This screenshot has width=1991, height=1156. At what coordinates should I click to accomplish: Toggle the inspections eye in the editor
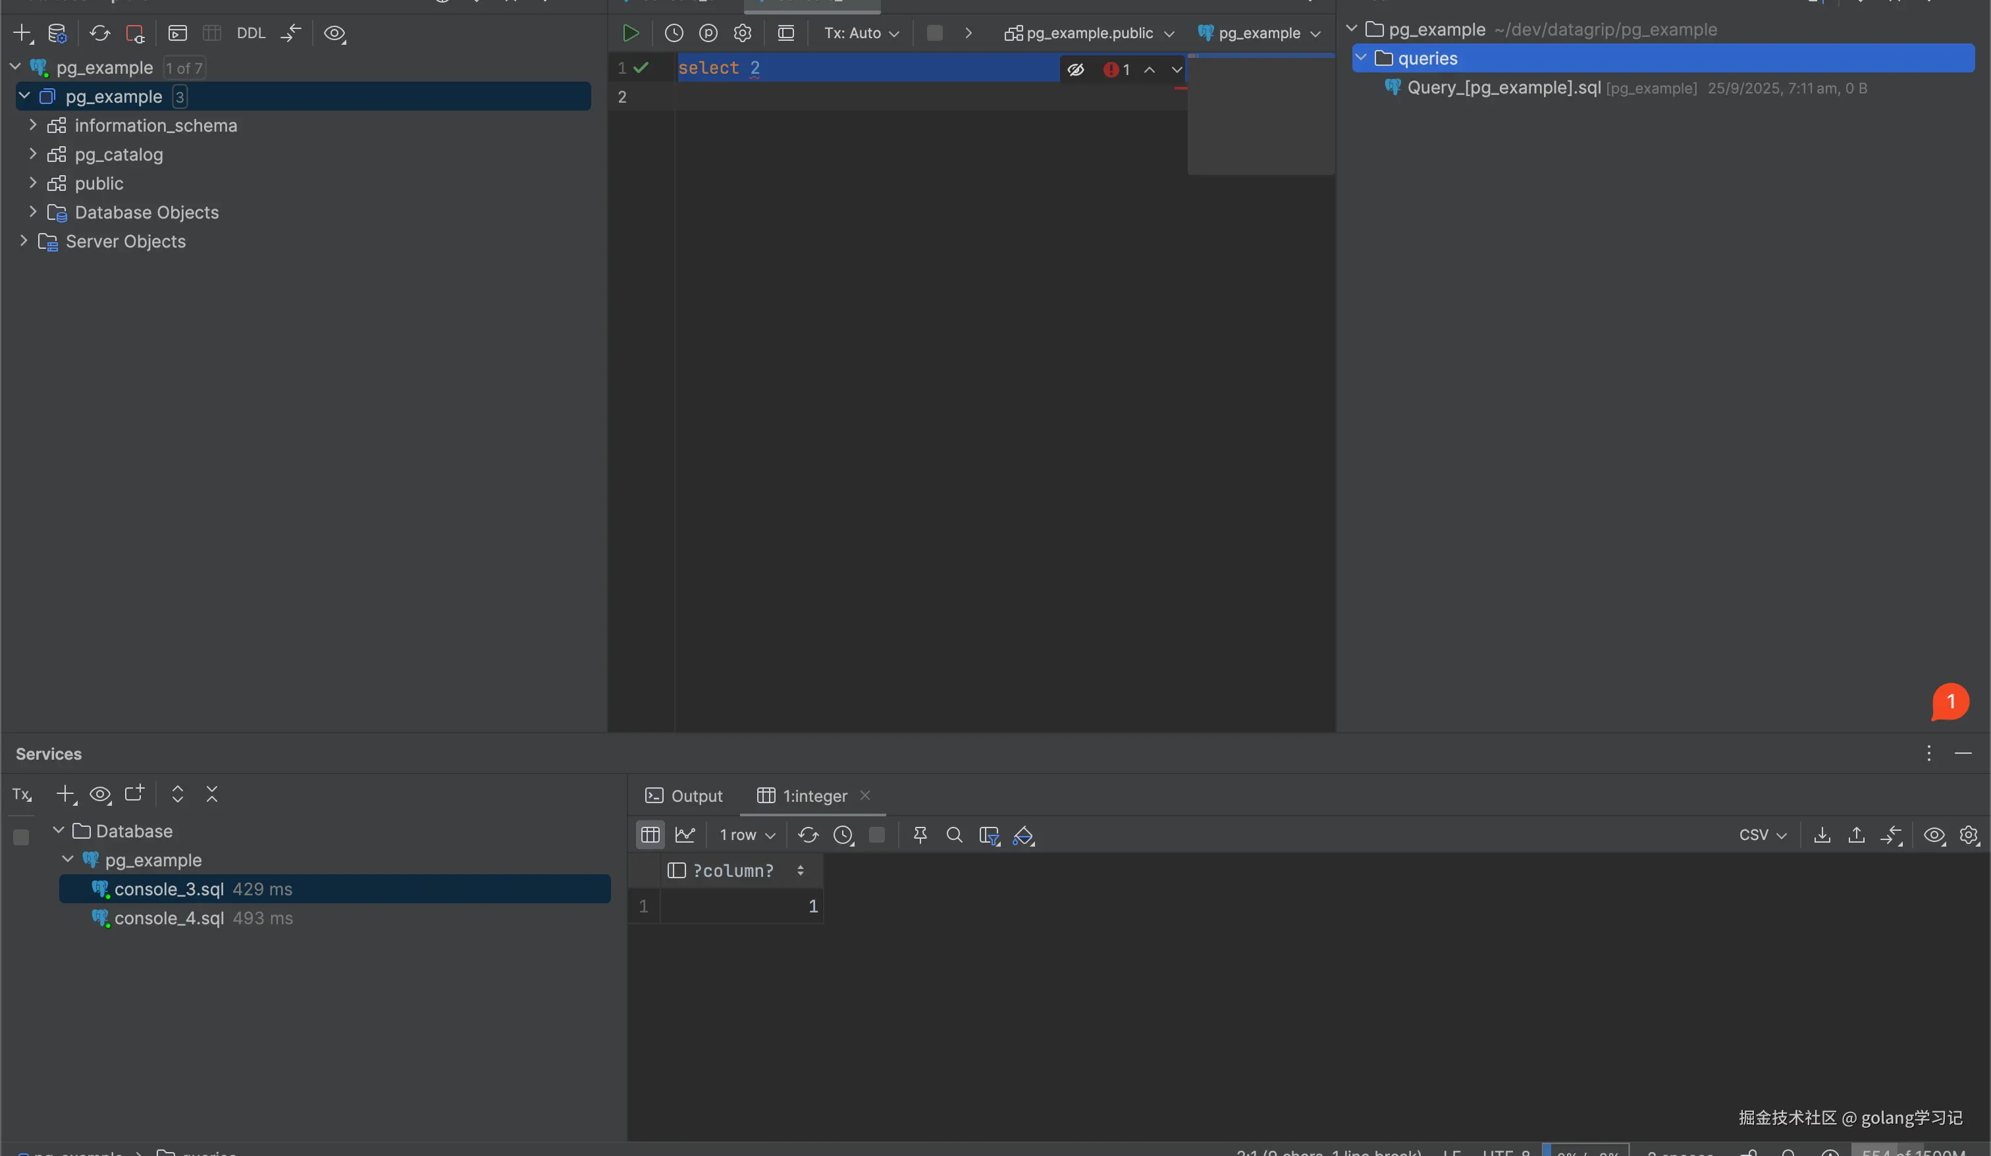point(1075,70)
